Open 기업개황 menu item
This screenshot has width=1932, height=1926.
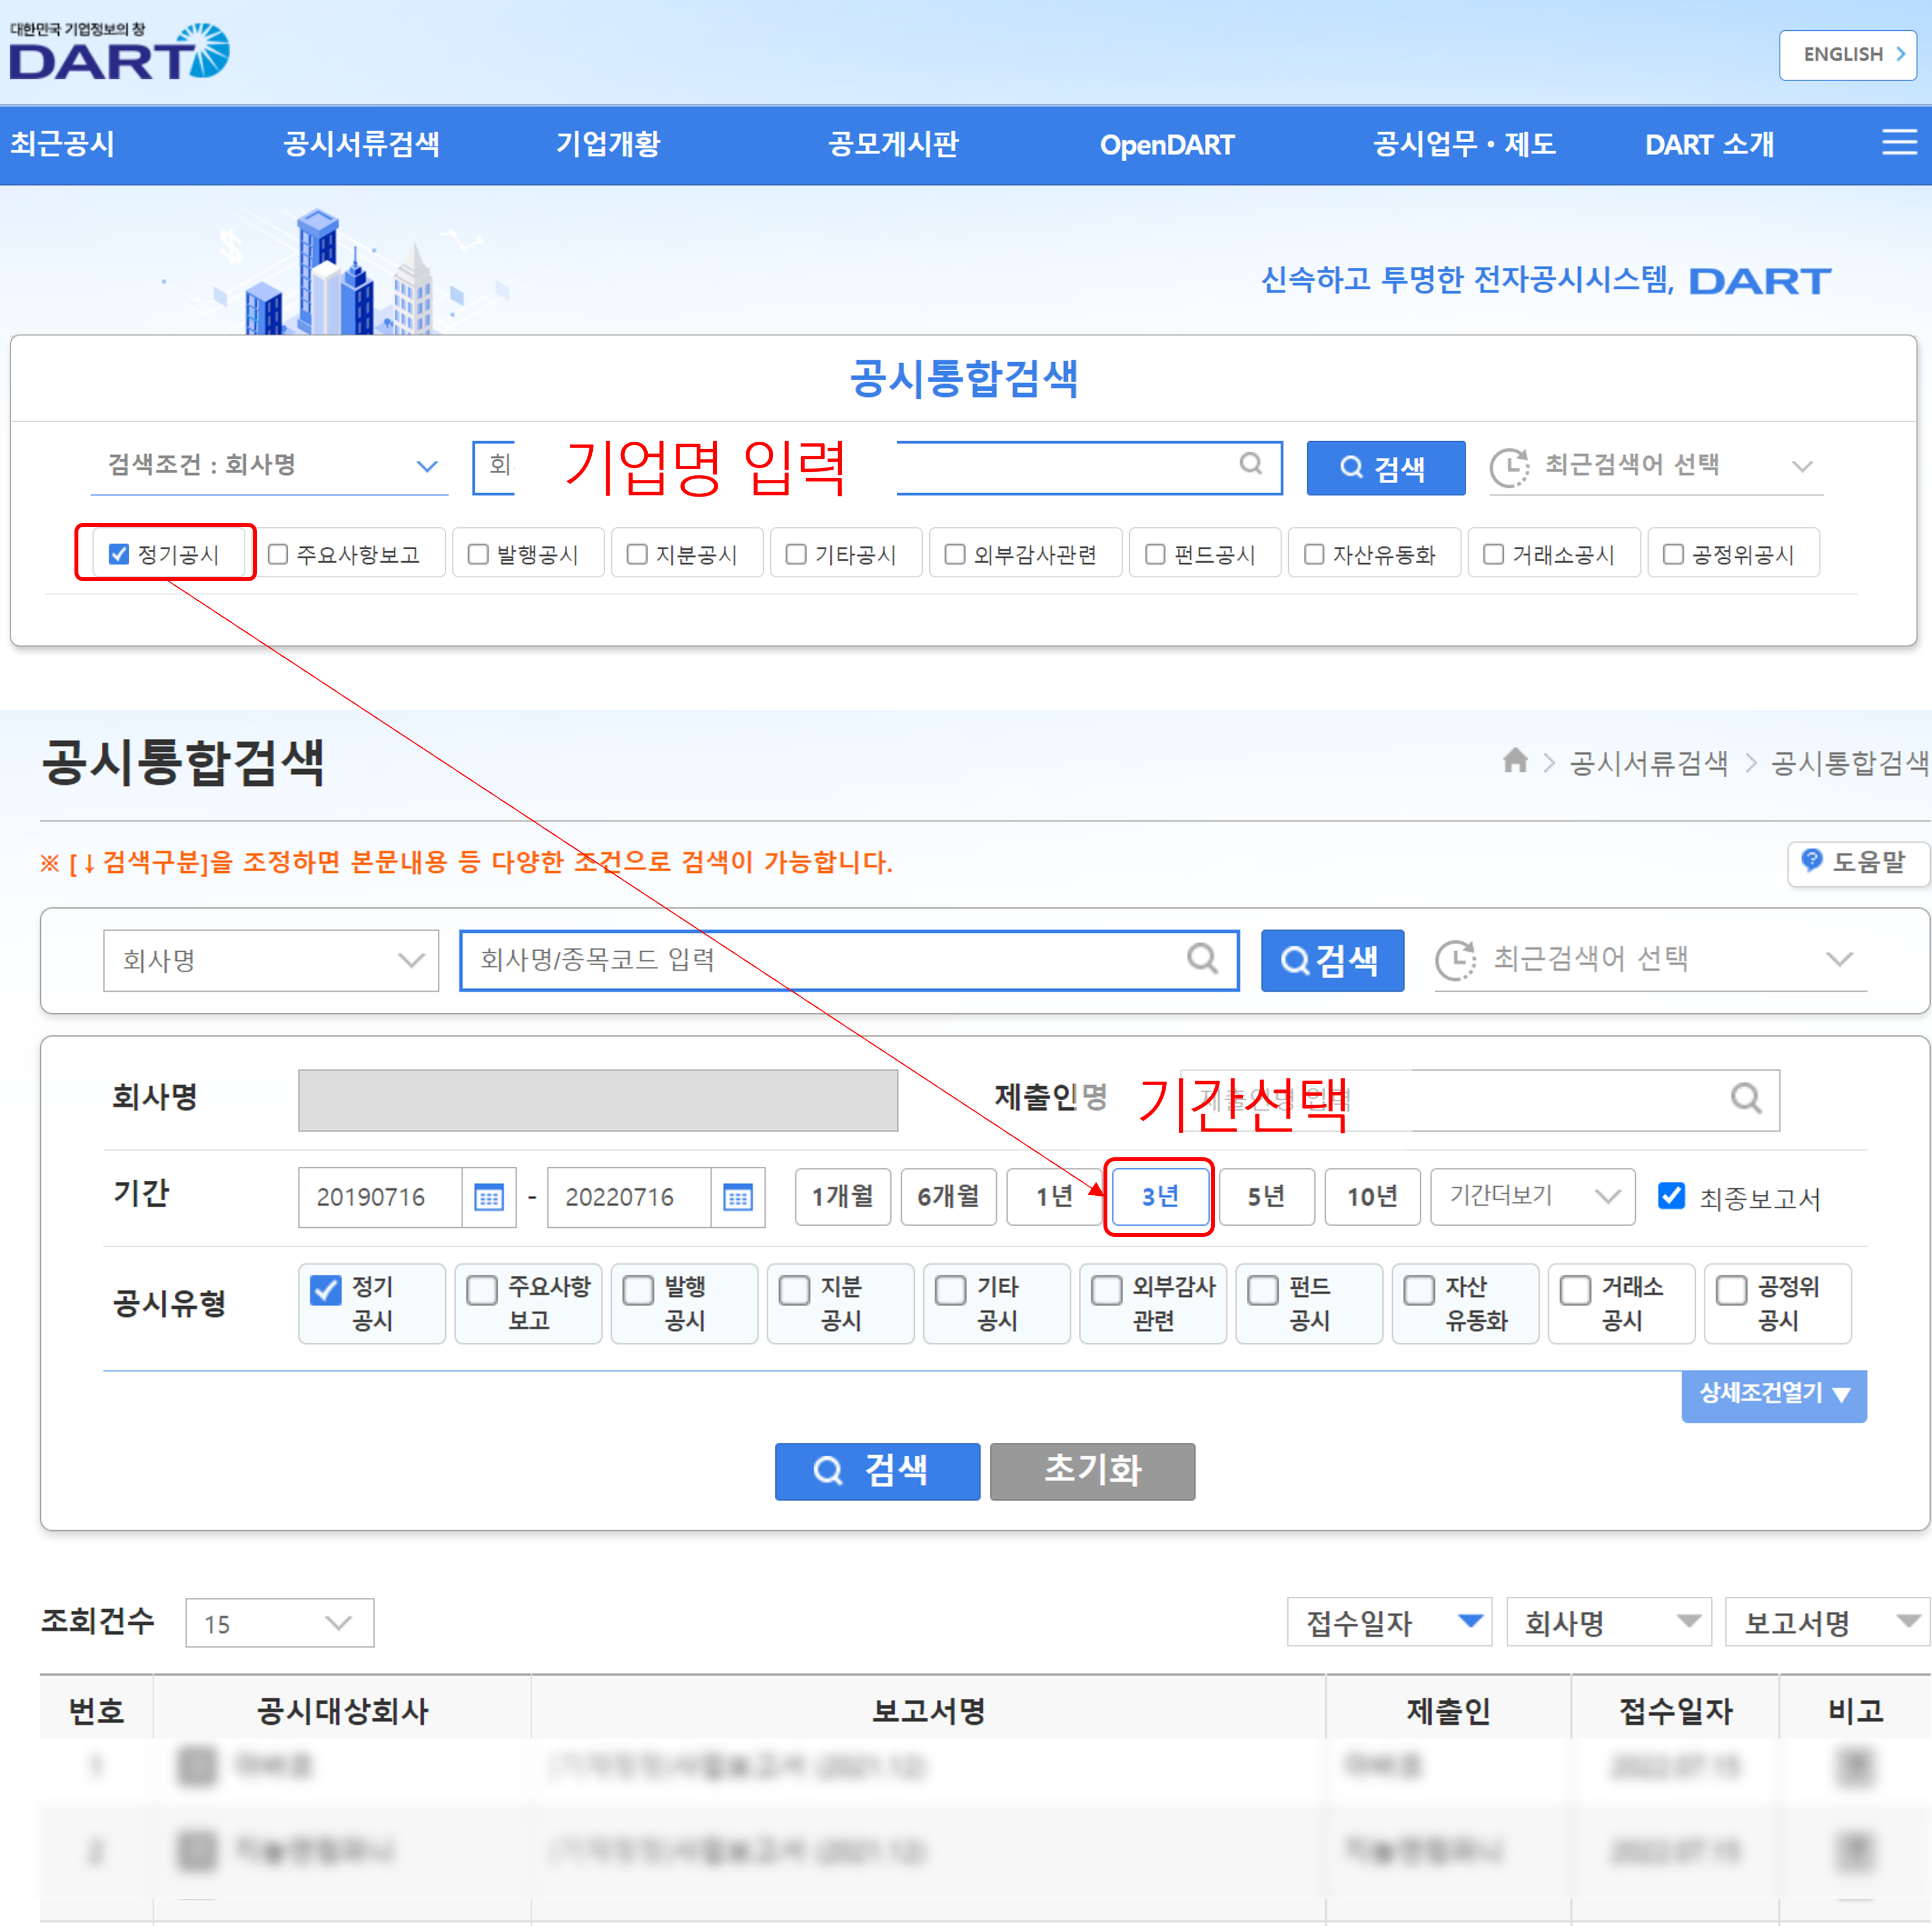(x=608, y=144)
